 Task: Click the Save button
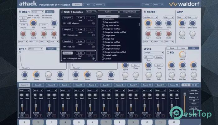click(x=147, y=5)
